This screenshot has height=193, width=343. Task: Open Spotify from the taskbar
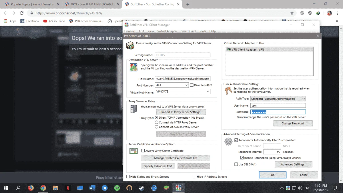[117, 188]
